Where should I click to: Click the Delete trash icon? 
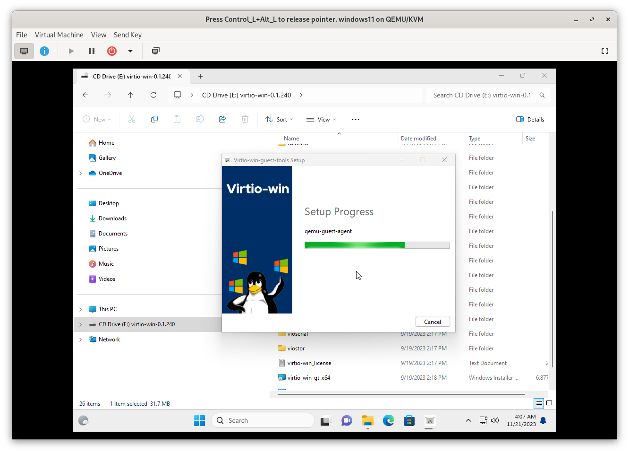[245, 120]
